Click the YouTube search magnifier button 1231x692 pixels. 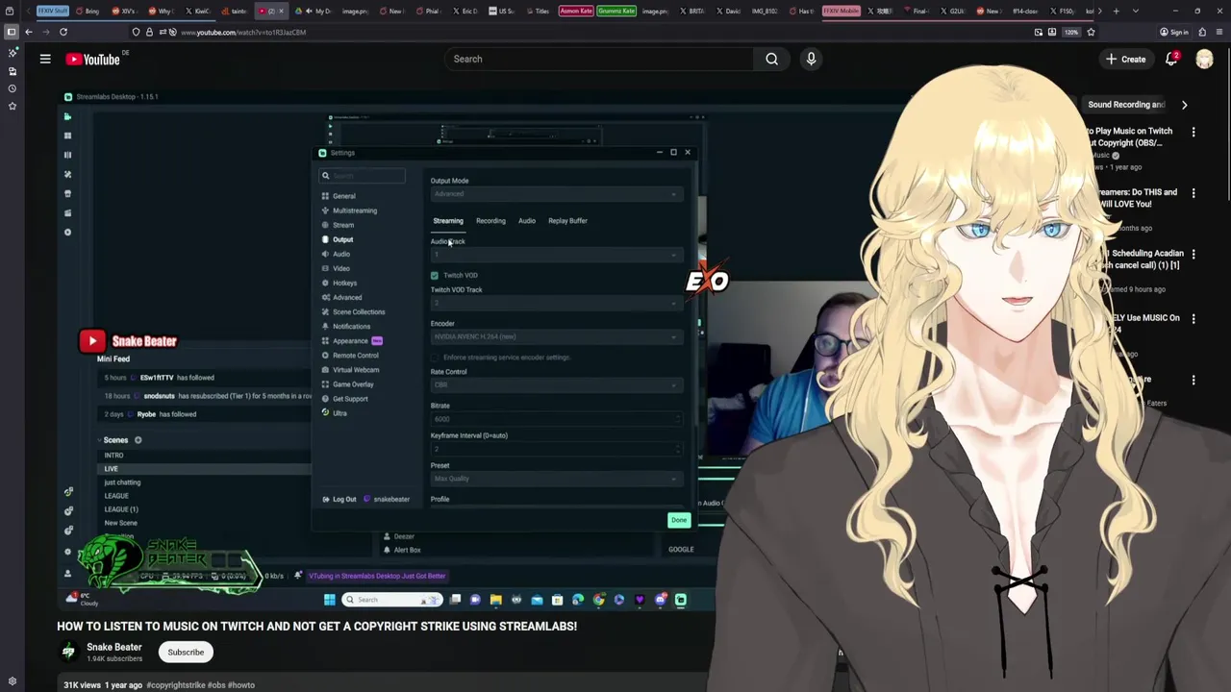[771, 59]
